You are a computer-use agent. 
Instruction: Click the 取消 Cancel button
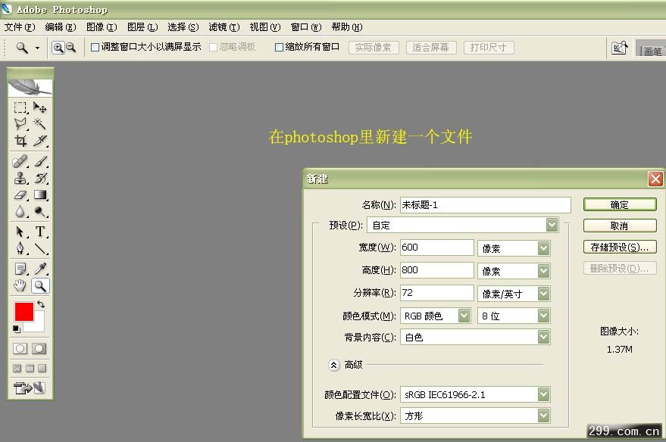click(x=620, y=226)
